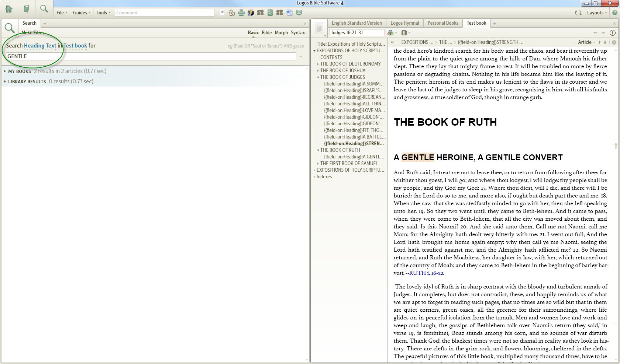
Task: Navigate forward with right arrow
Action: coord(603,33)
